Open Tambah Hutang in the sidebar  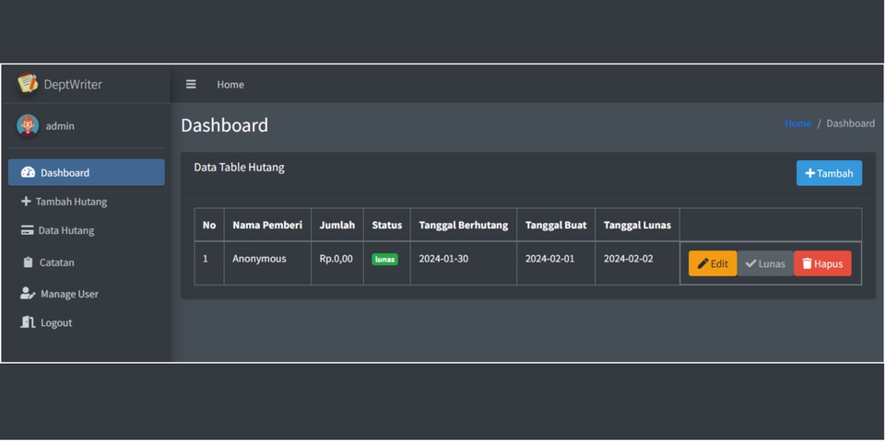(x=87, y=202)
